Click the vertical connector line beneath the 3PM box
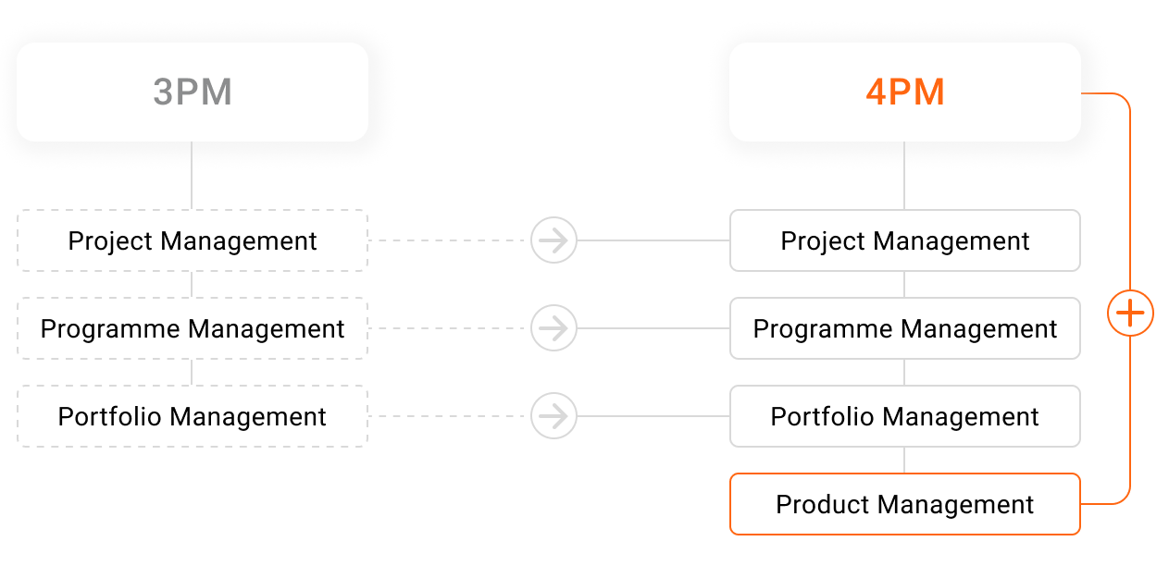1169x566 pixels. pos(192,176)
